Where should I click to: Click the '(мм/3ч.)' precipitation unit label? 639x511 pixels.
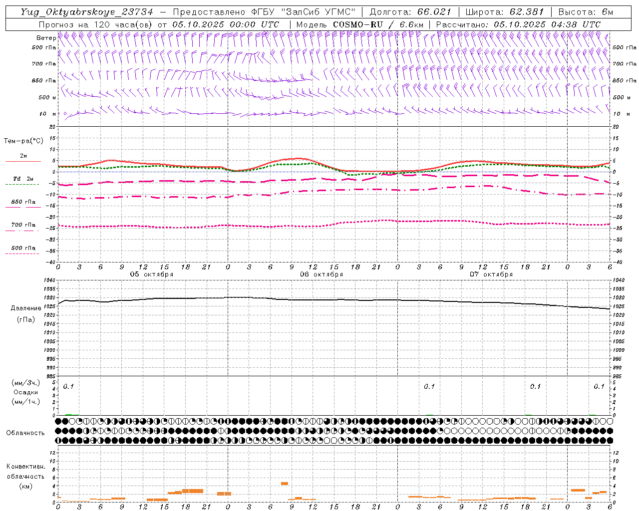(x=25, y=383)
